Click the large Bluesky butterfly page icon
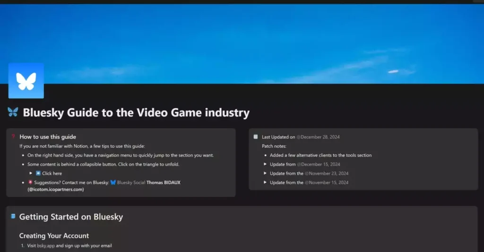Viewport: 484px width, 252px height. click(x=26, y=81)
